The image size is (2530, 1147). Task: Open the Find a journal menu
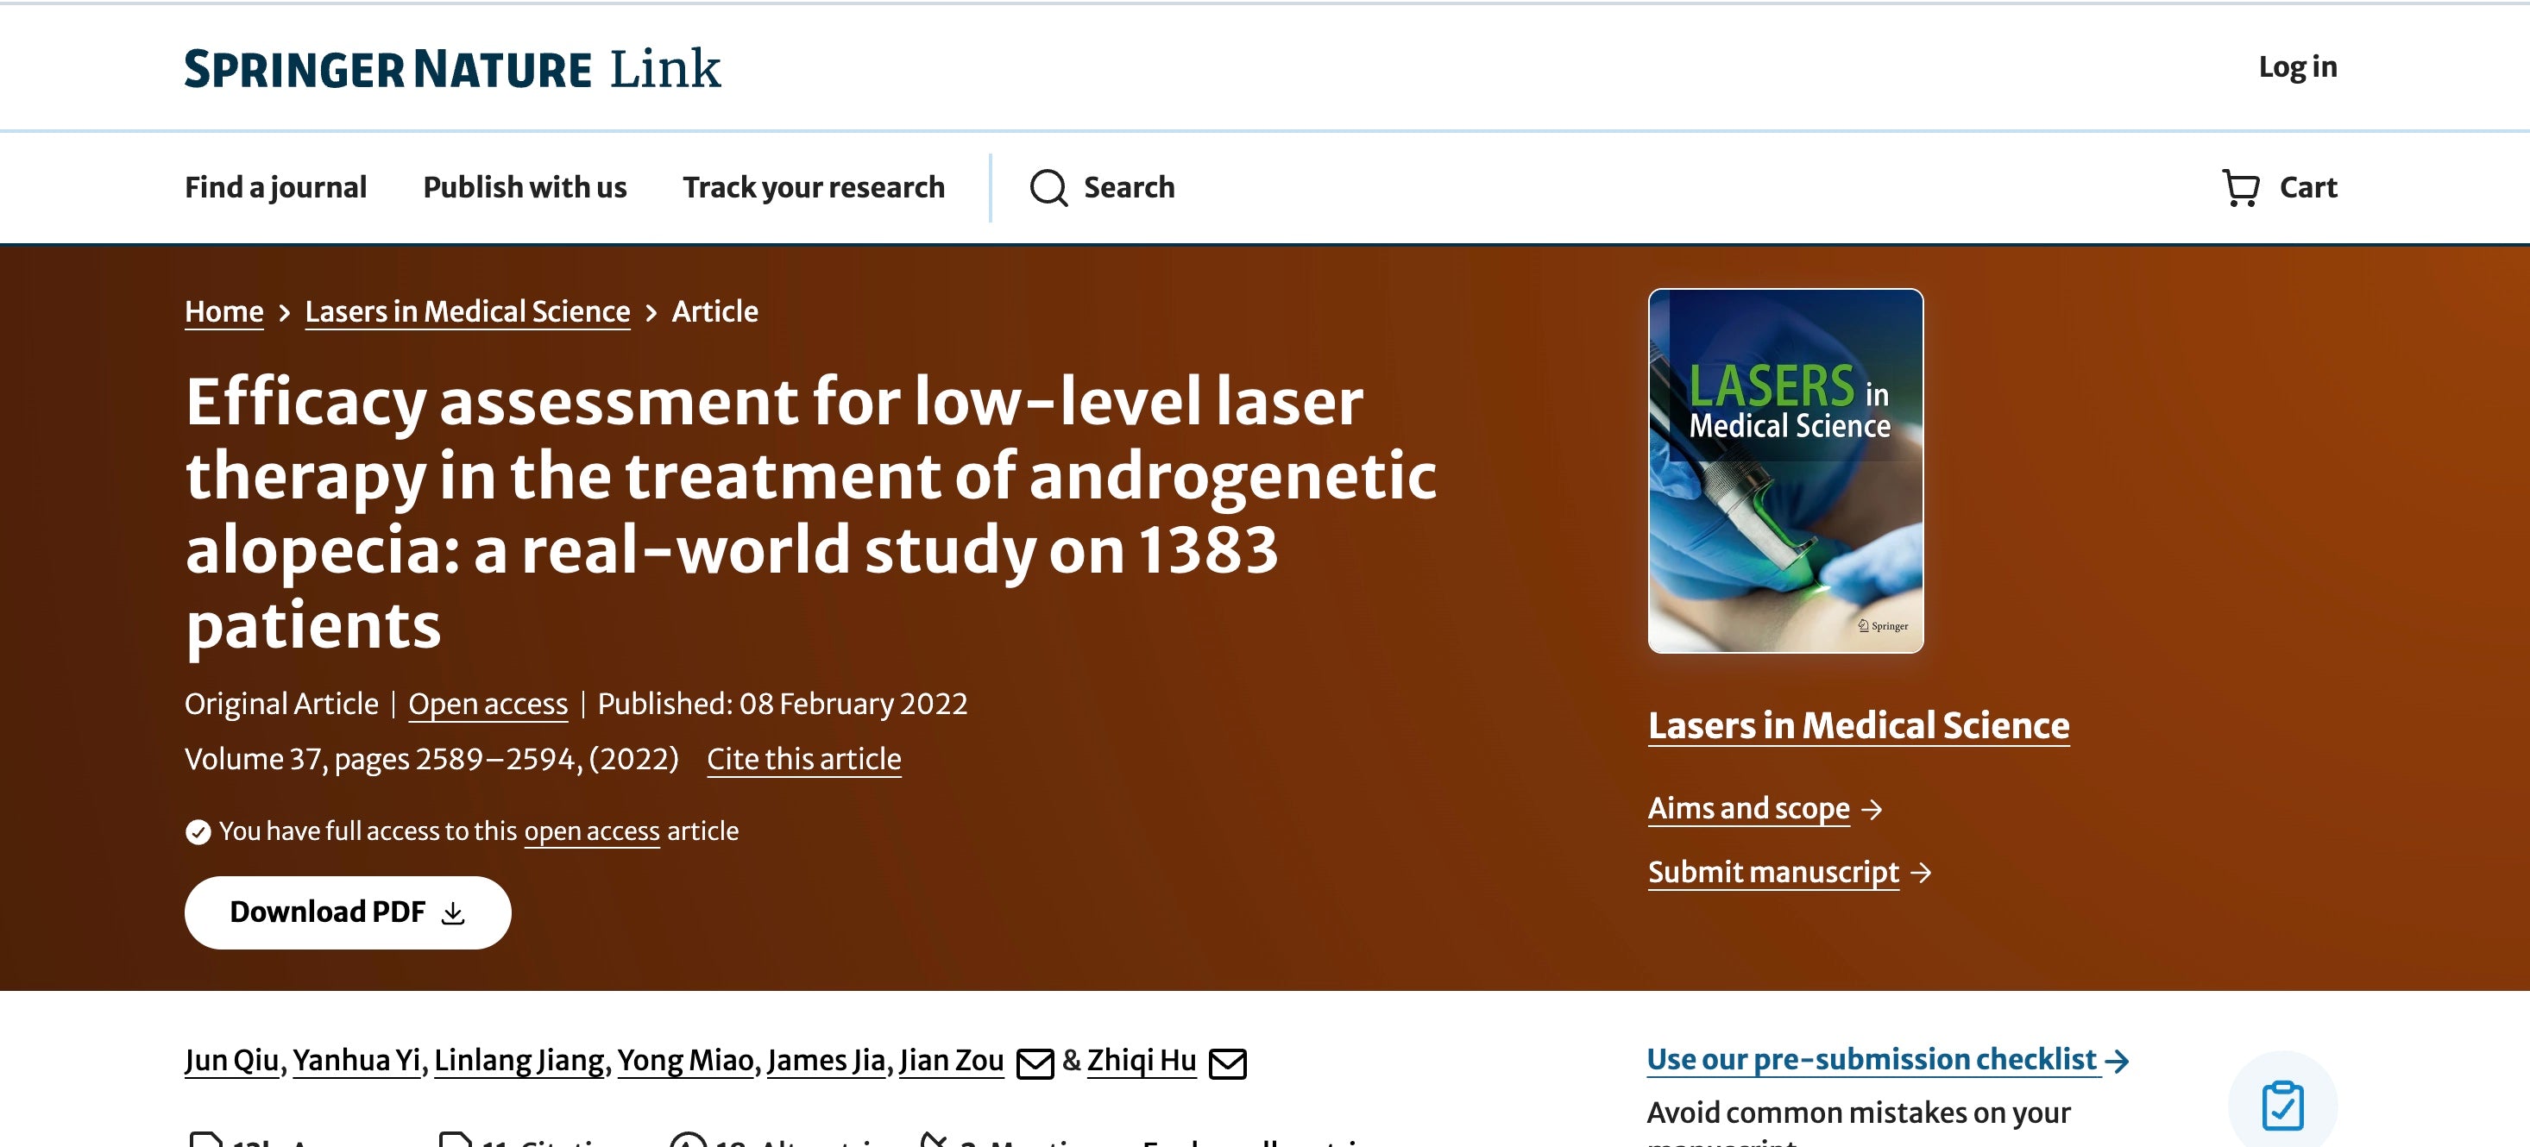(275, 187)
